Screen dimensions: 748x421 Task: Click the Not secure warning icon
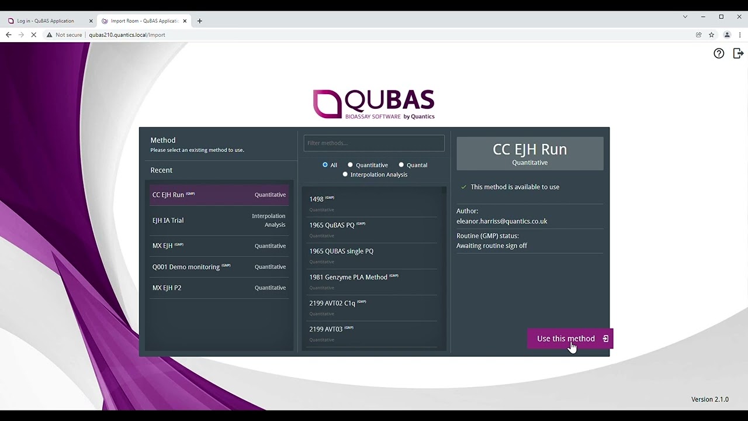click(x=49, y=34)
